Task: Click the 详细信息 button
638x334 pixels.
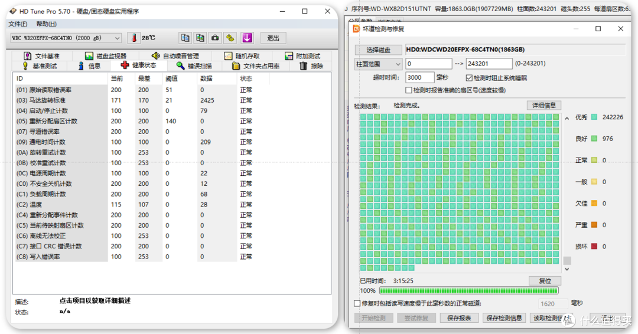Action: pyautogui.click(x=544, y=105)
